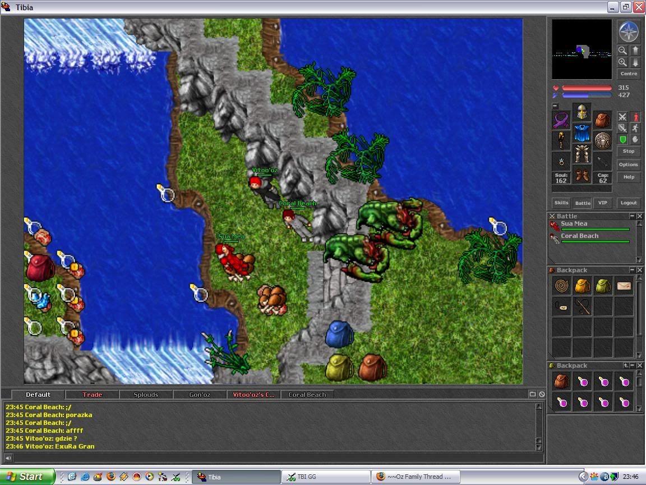Switch to the TBI GG taskbar window
This screenshot has width=646, height=485.
click(325, 477)
